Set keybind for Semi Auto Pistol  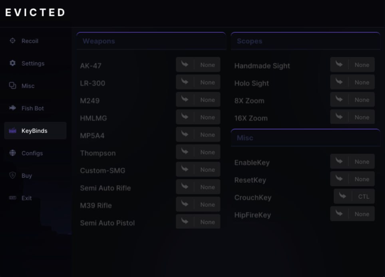(207, 222)
